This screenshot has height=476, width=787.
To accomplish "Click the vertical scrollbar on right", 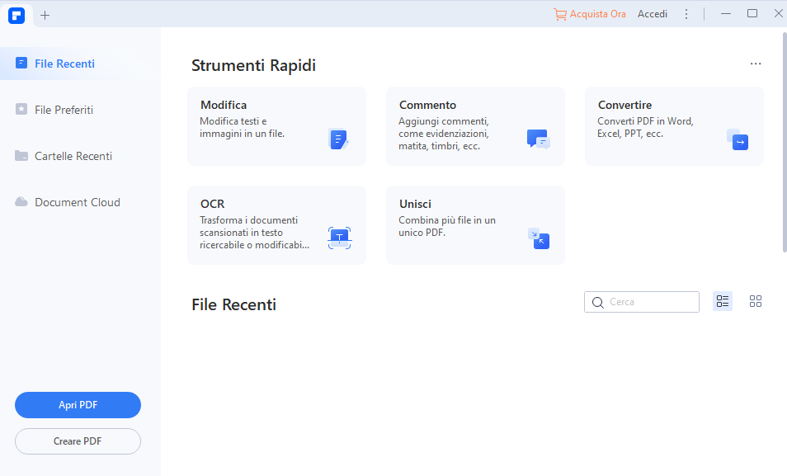I will [x=785, y=142].
